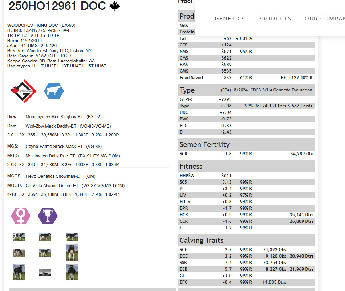The height and width of the screenshot is (291, 345).
Task: Click MGD Ms Hovden Dolly-Rae-ET
Action: (50, 156)
